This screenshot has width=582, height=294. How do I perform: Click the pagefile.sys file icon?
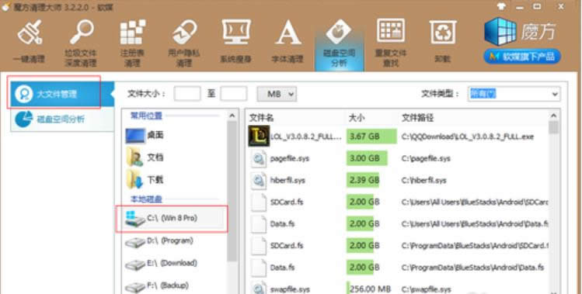click(x=259, y=158)
